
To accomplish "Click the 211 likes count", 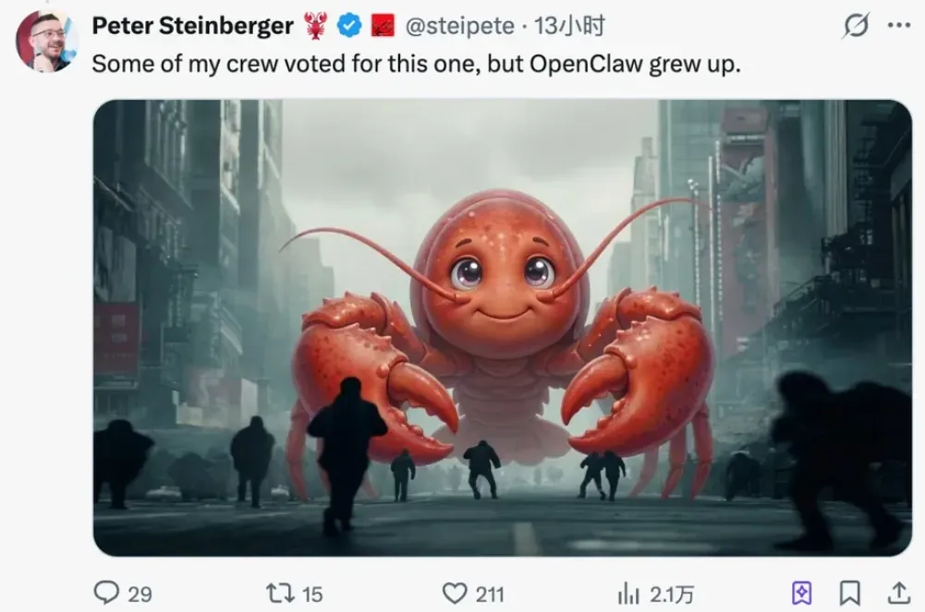I will click(x=490, y=594).
